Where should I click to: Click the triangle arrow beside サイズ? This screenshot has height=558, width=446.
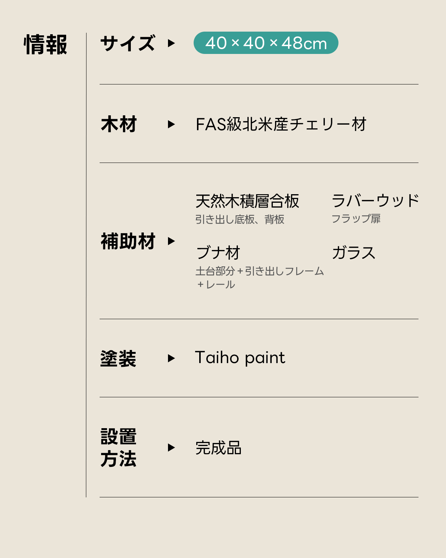coord(171,43)
